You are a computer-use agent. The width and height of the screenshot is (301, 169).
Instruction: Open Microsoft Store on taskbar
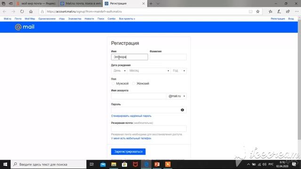pyautogui.click(x=124, y=164)
